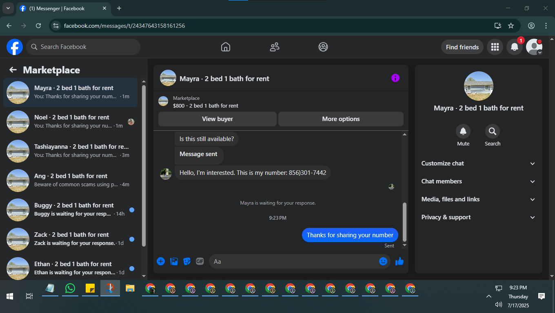The height and width of the screenshot is (313, 555).
Task: Expand the Privacy & support section
Action: point(478,217)
